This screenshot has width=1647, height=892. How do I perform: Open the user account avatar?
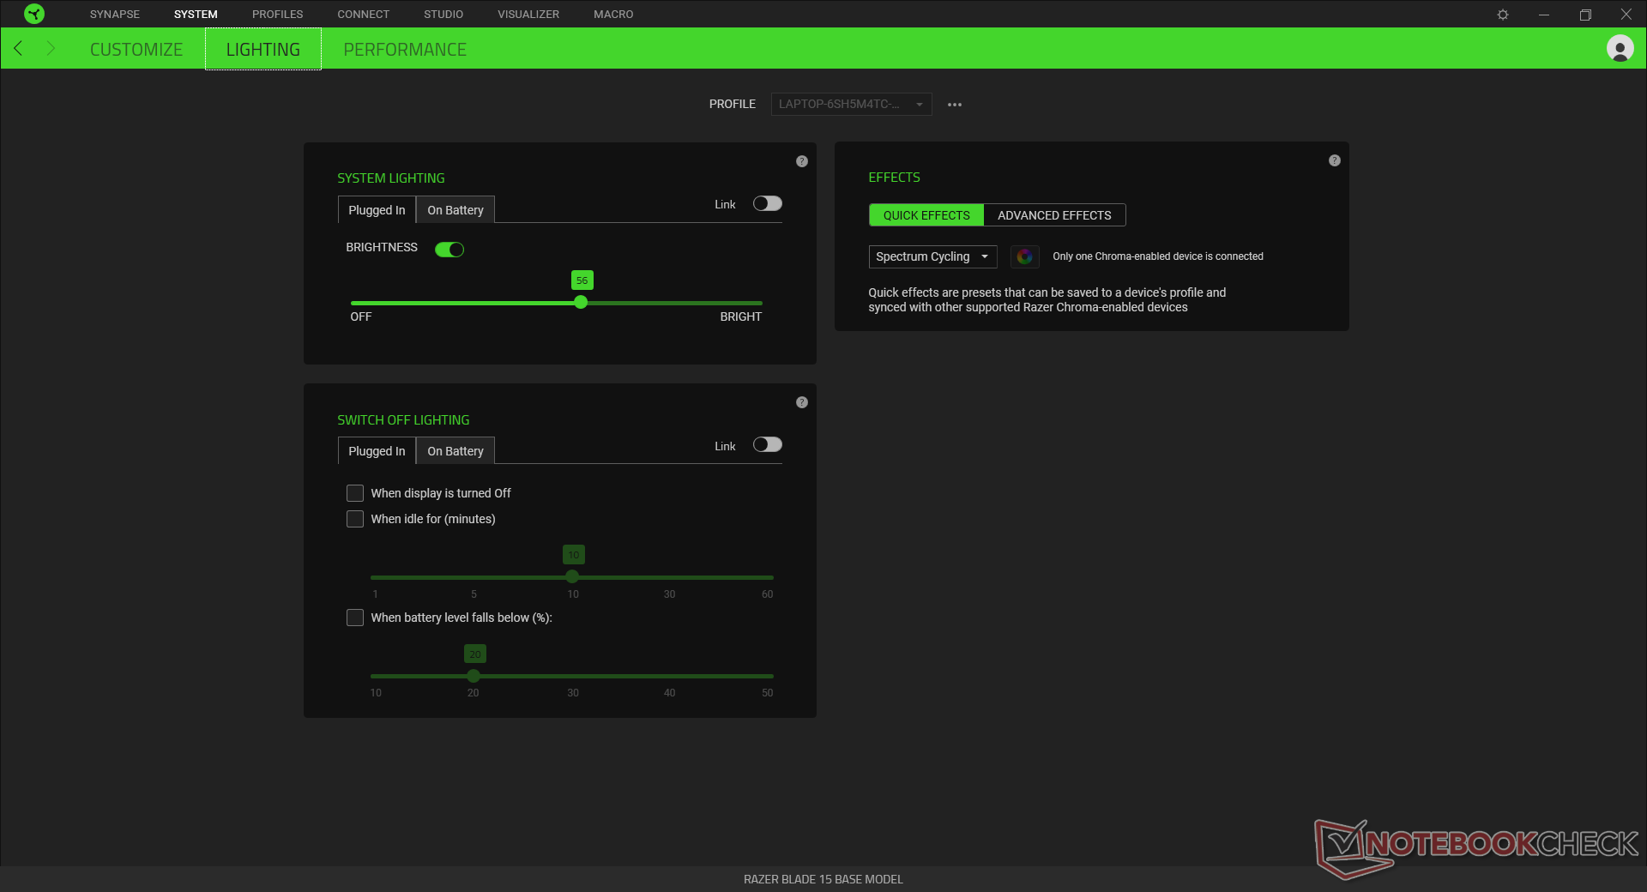pyautogui.click(x=1620, y=48)
